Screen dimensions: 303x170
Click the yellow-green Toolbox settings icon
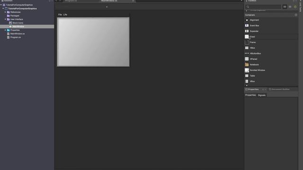tap(295, 7)
